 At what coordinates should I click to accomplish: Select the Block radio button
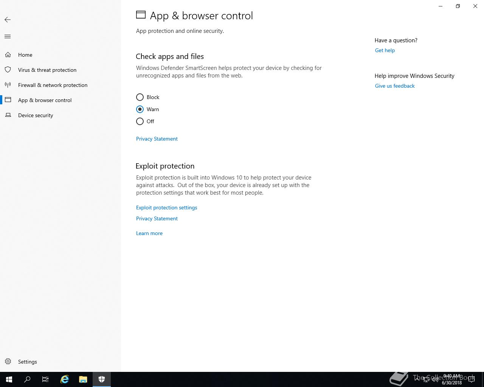(x=140, y=97)
